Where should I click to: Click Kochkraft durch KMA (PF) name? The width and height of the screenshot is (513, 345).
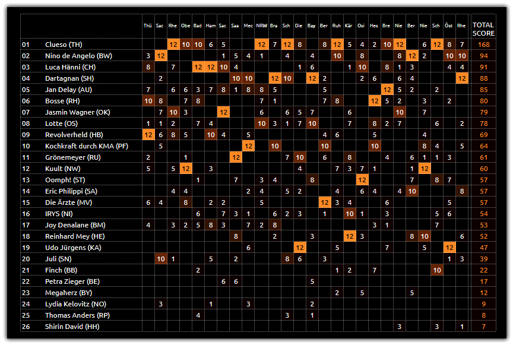pyautogui.click(x=86, y=146)
